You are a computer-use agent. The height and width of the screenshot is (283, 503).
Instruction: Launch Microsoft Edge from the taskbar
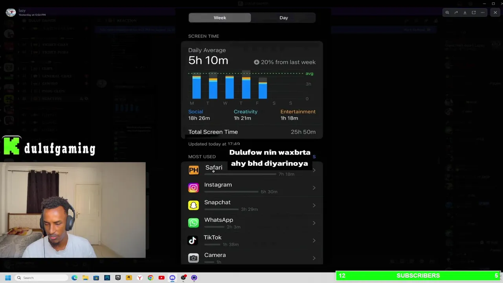point(74,278)
